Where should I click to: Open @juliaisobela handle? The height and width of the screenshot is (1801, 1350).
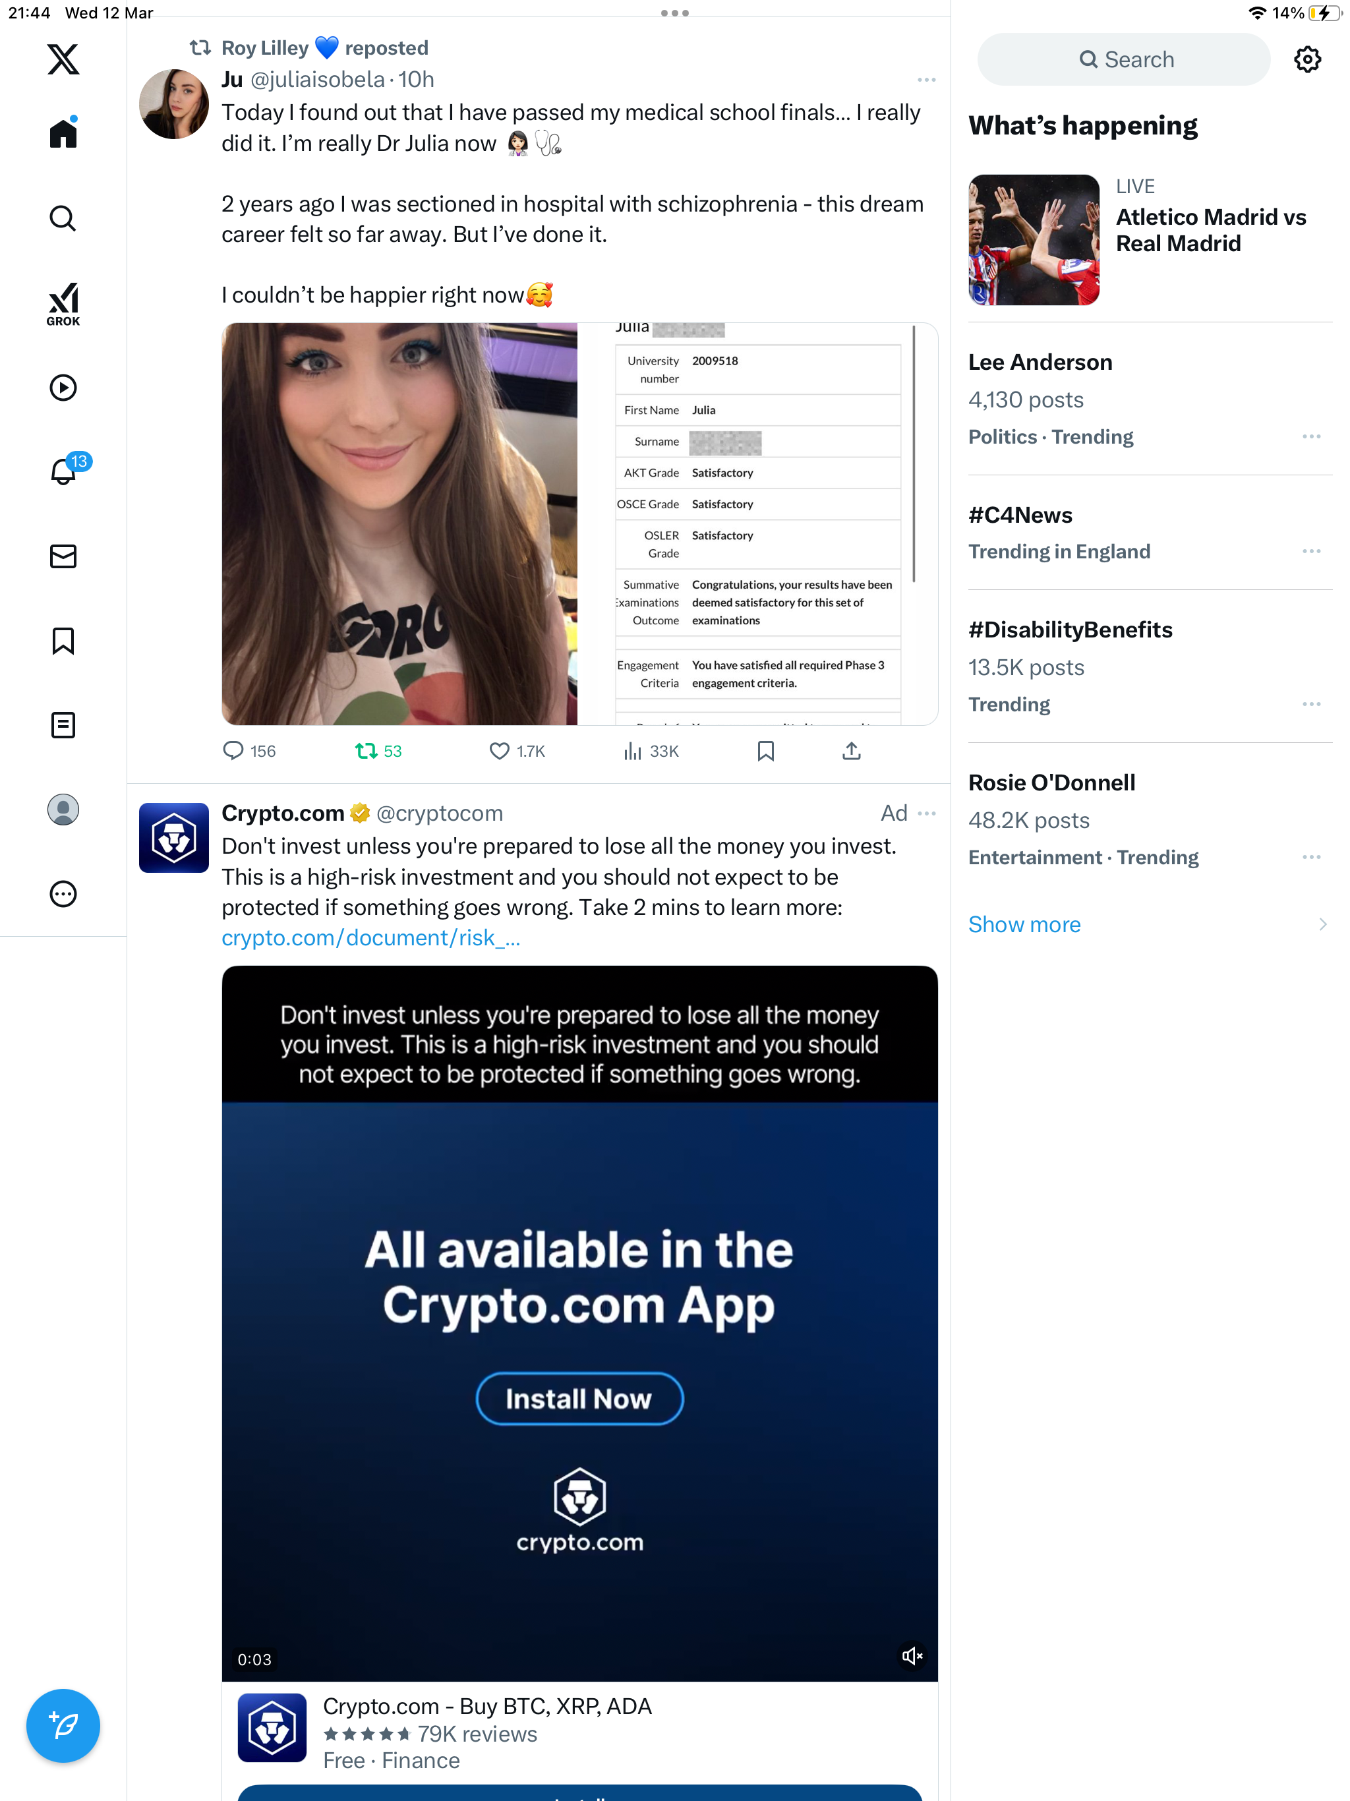pyautogui.click(x=317, y=80)
